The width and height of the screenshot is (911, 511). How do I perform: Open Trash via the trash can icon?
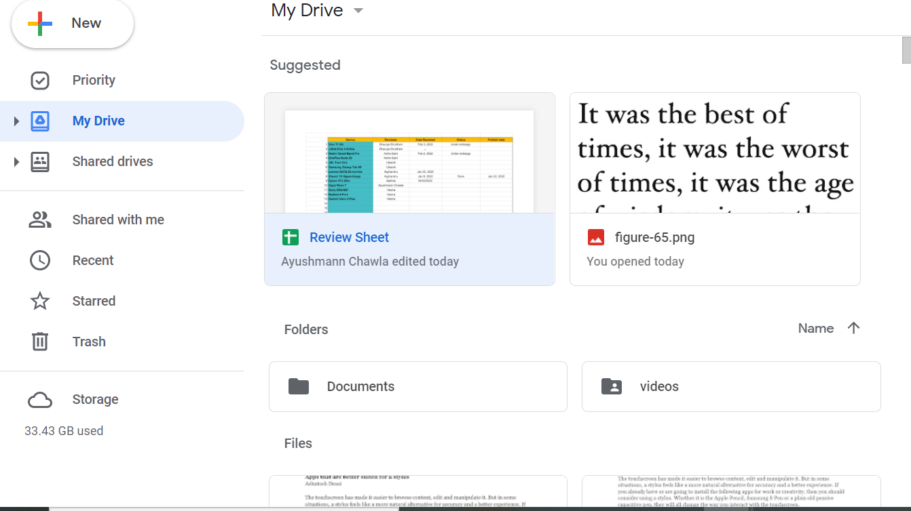point(40,342)
